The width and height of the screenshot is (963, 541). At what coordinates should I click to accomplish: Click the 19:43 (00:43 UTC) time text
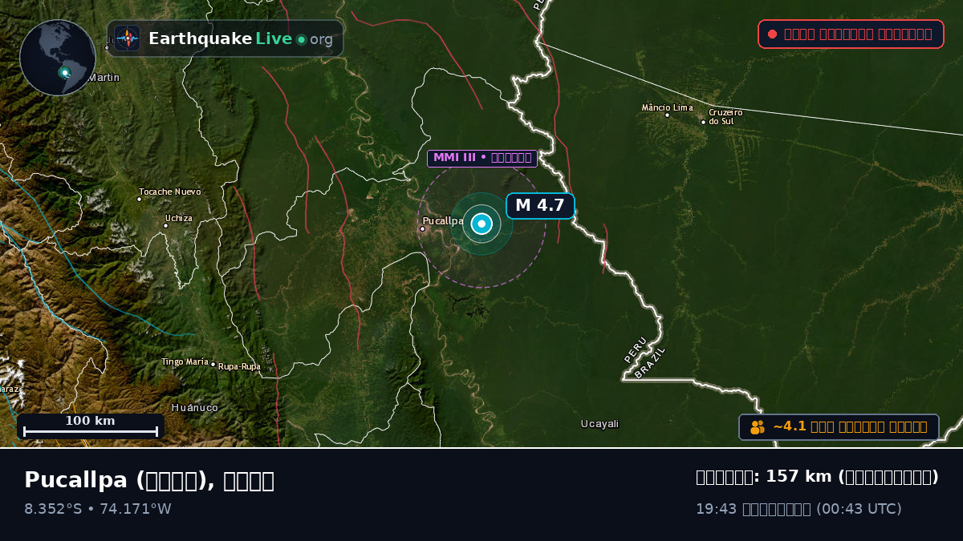pyautogui.click(x=798, y=509)
